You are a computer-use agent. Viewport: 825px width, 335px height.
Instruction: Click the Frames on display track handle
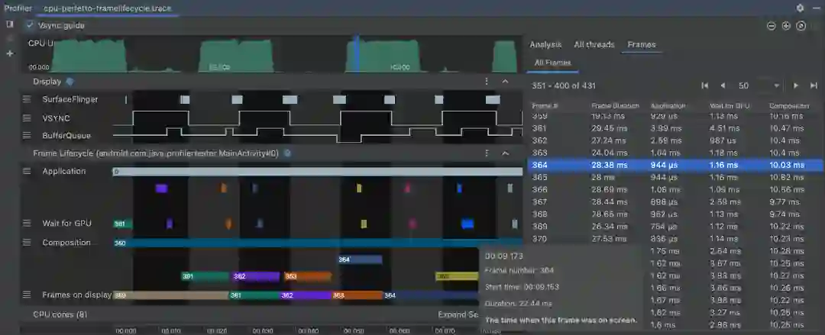pos(27,295)
